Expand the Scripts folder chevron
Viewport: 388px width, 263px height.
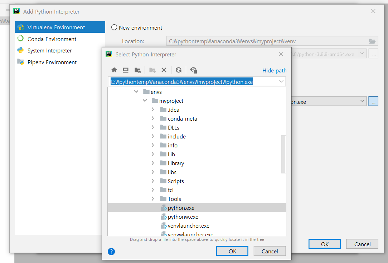click(x=153, y=181)
